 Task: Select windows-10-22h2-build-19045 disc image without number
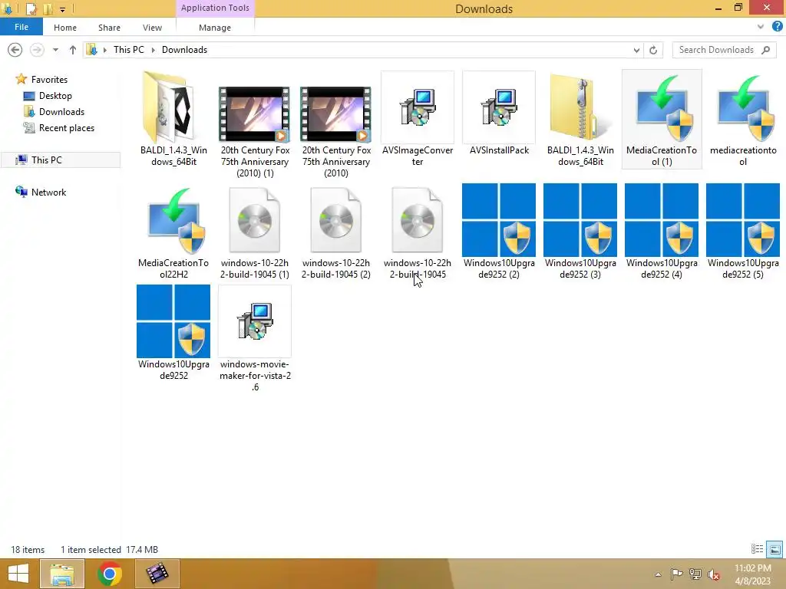pos(417,220)
